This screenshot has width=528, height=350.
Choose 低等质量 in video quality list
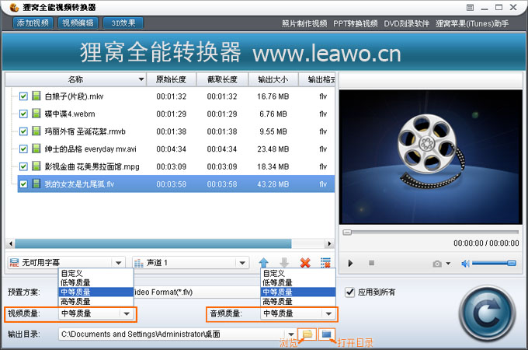coord(96,282)
